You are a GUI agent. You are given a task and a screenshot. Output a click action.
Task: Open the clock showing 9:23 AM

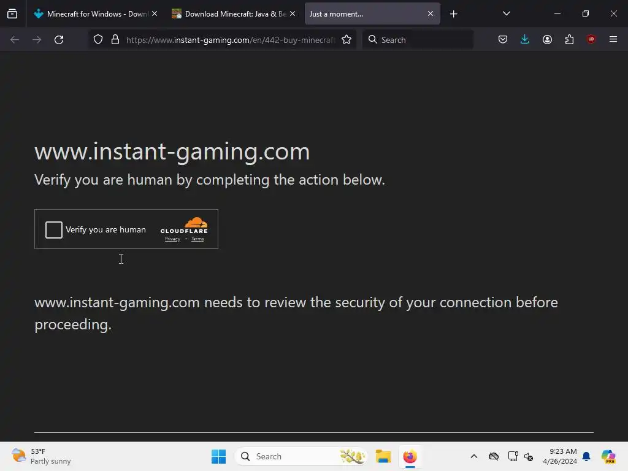click(560, 456)
